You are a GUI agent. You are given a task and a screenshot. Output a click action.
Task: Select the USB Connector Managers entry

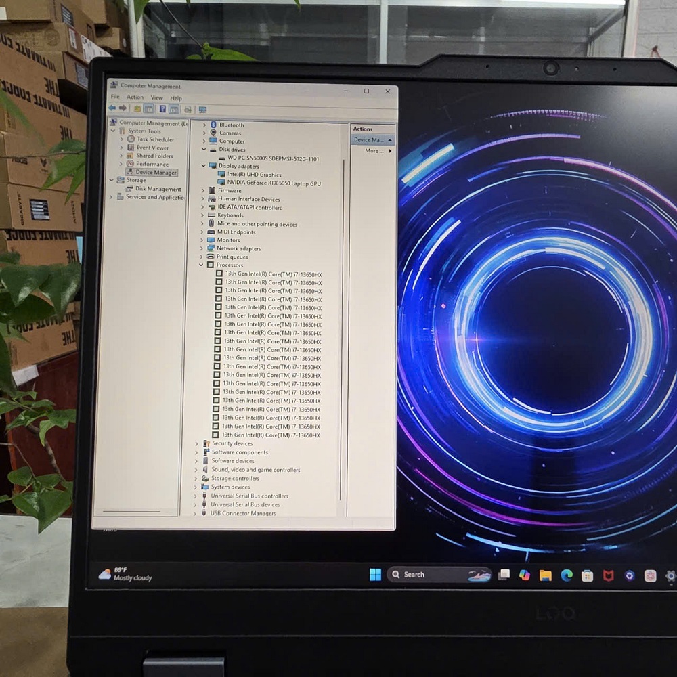pyautogui.click(x=242, y=513)
